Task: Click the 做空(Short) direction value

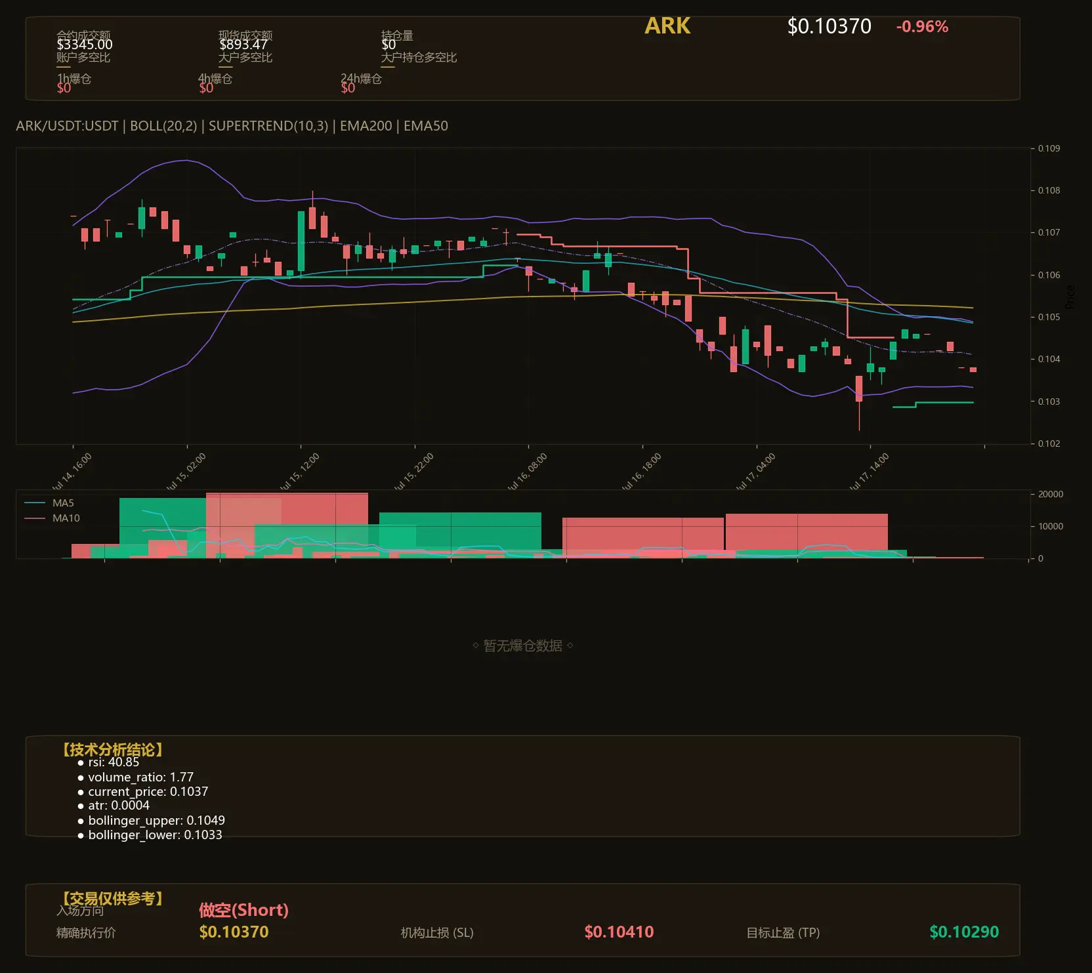Action: 243,910
